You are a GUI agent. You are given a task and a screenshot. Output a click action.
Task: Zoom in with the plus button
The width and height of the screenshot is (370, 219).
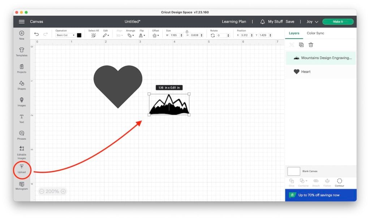(x=63, y=191)
